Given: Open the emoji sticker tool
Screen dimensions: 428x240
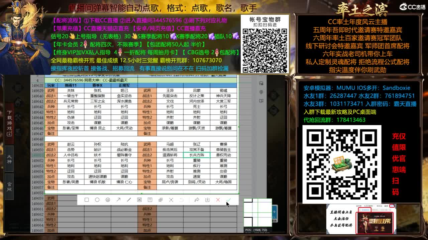Looking at the screenshot, I should coord(108,200).
